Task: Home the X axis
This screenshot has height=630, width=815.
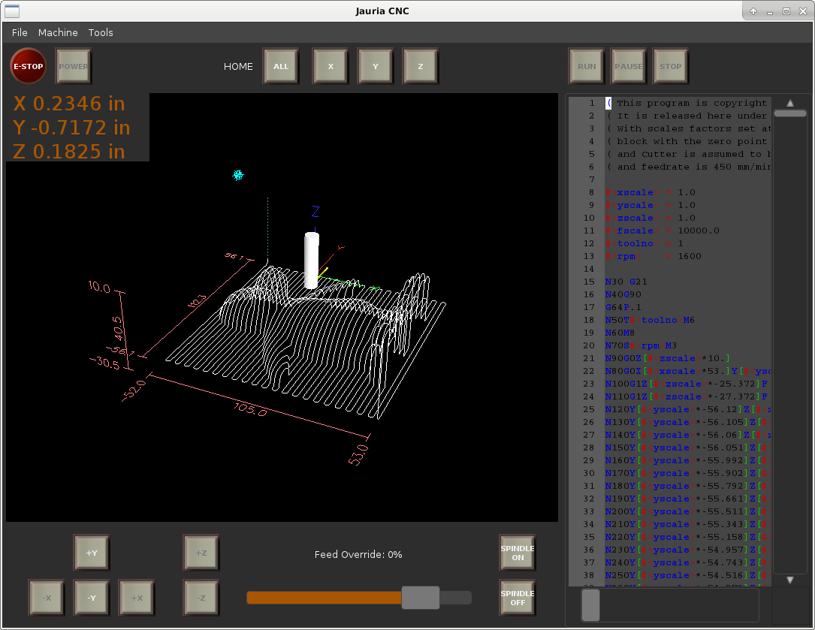Action: [331, 66]
